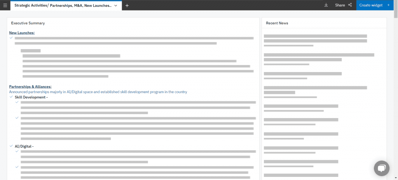Click the Share label in top bar
Image resolution: width=398 pixels, height=180 pixels.
pyautogui.click(x=340, y=5)
